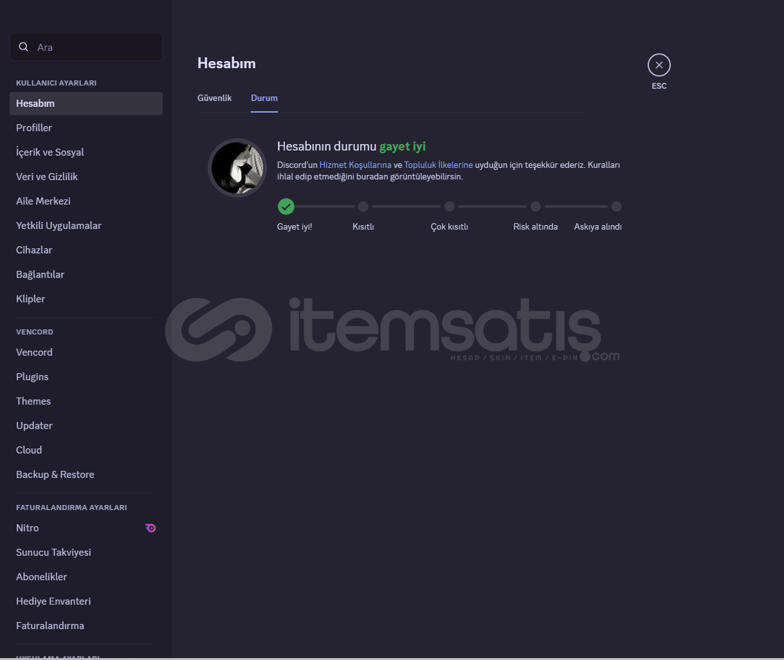Click the 'Hesabının durumu gayet iyi' heading
Viewport: 784px width, 660px height.
[351, 146]
